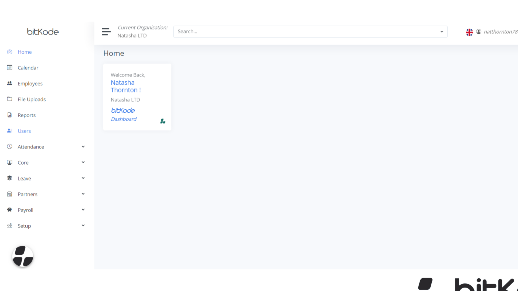Open the Users menu item

tap(24, 131)
